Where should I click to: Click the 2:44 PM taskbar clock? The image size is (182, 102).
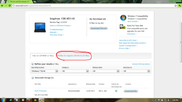point(175,100)
